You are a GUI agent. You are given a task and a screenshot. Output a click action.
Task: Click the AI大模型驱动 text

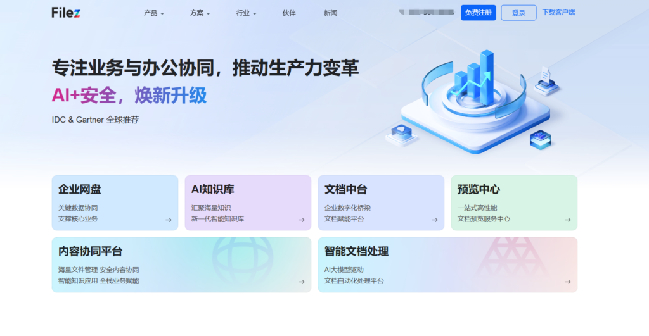coord(344,270)
